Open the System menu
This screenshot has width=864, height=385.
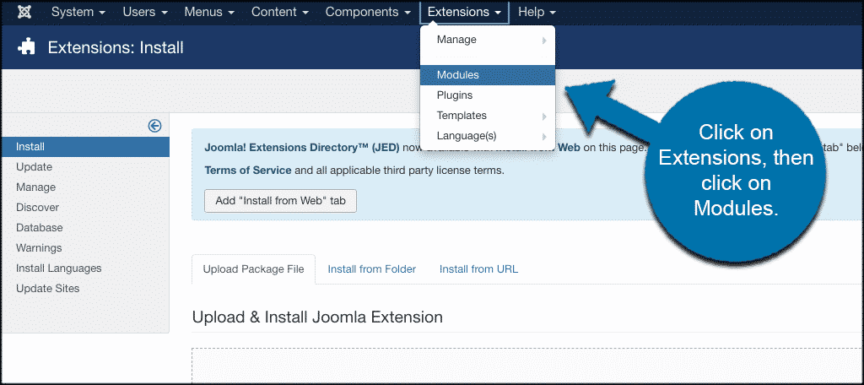click(78, 12)
